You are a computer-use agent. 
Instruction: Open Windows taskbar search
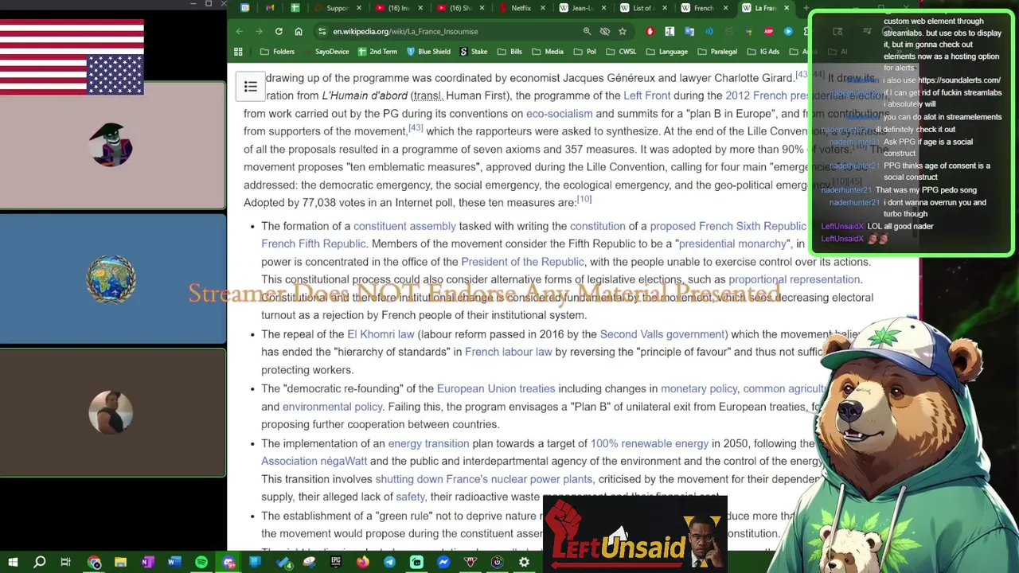click(x=40, y=562)
